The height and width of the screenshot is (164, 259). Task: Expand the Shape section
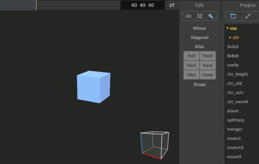[199, 84]
